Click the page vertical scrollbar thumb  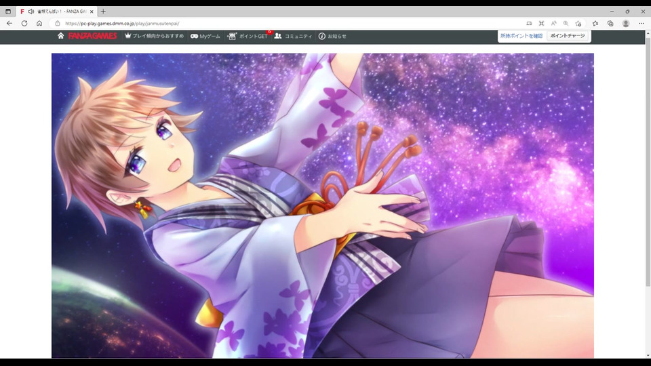(x=648, y=162)
